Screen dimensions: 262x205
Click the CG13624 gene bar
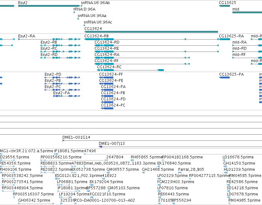pyautogui.click(x=151, y=32)
